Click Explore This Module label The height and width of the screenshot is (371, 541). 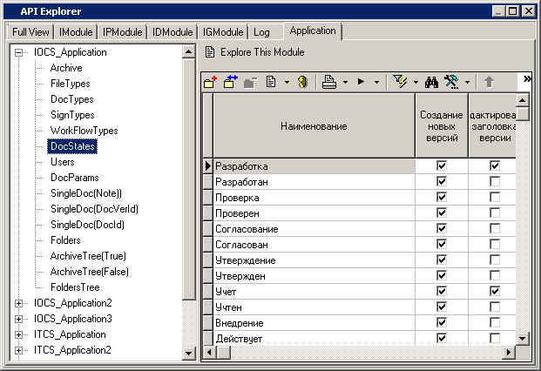point(262,52)
